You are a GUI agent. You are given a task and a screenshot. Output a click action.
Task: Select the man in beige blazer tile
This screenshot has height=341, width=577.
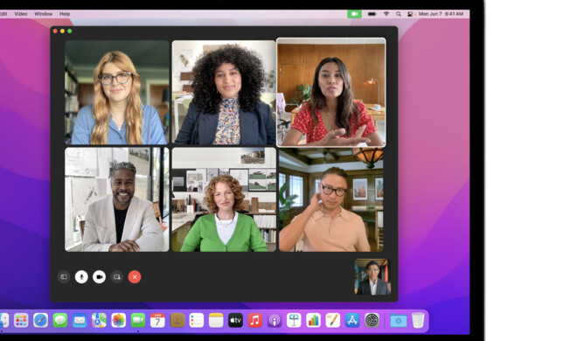(x=117, y=199)
